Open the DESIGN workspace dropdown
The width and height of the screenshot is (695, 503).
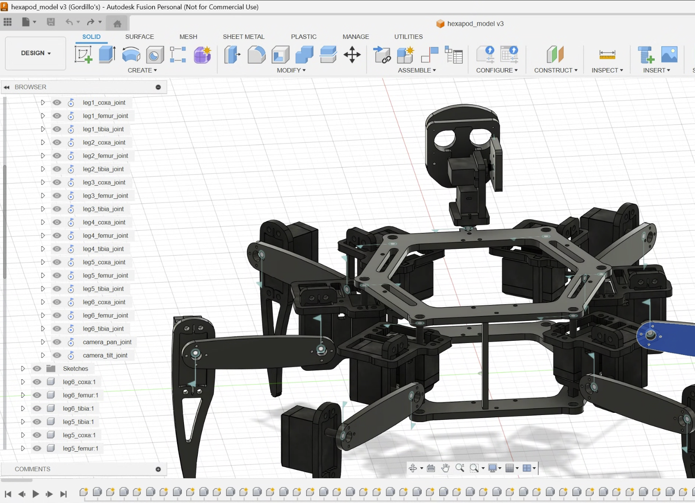click(x=36, y=53)
